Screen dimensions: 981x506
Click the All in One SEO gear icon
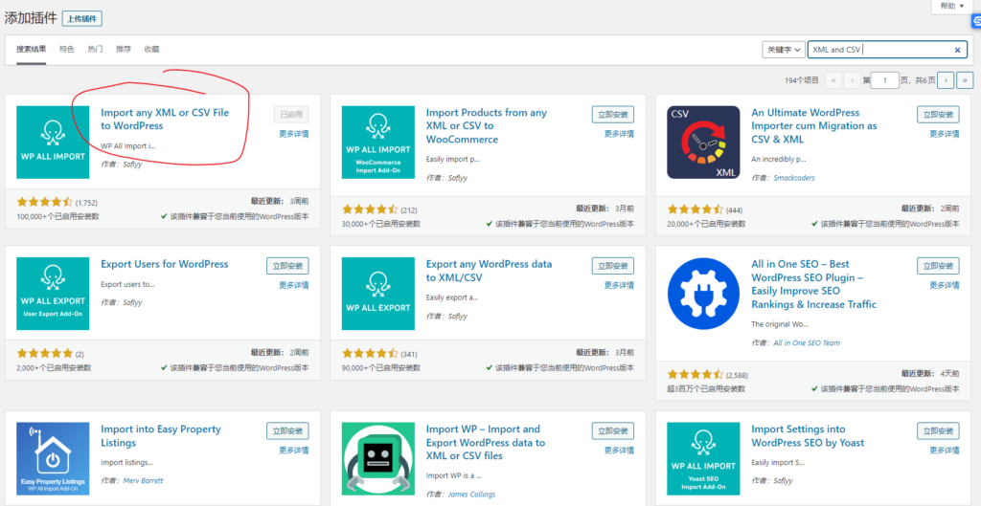(703, 294)
